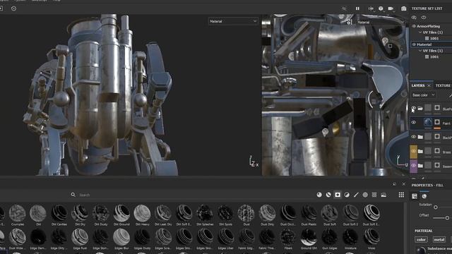Select the Dirt Heavy smart mask

click(142, 214)
